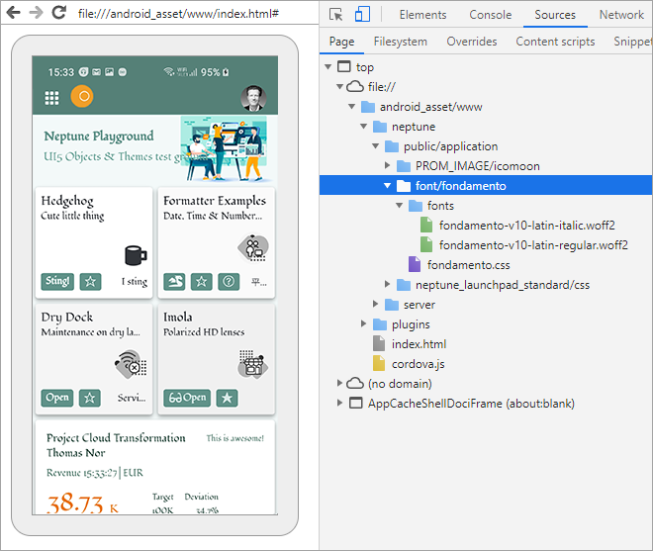Click the Imola tile title

pos(178,318)
